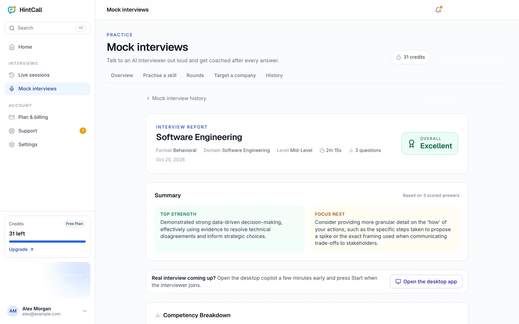Open Live sessions in sidebar
The height and width of the screenshot is (324, 519).
(47, 75)
